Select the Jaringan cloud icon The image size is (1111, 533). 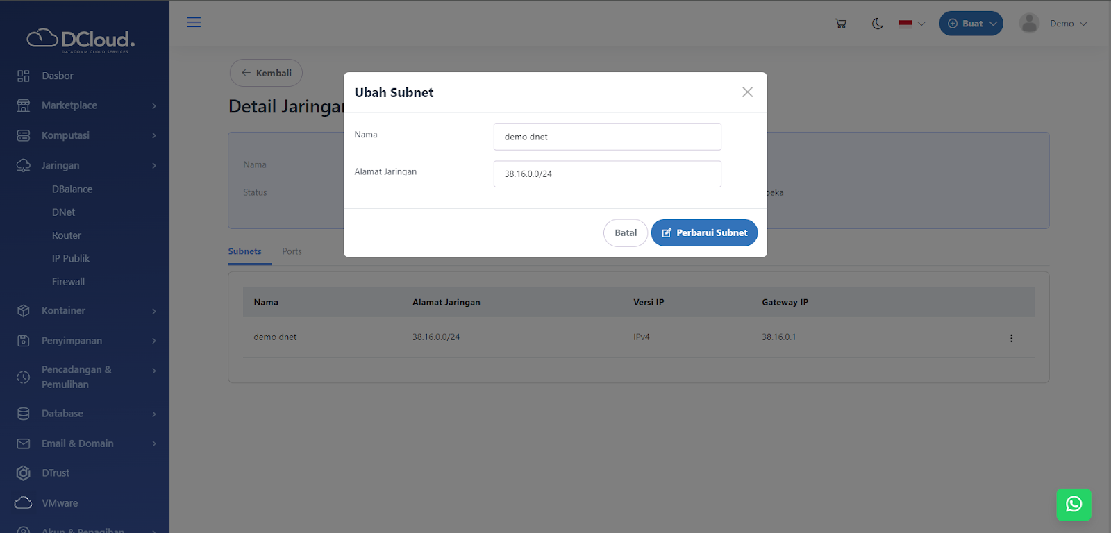pyautogui.click(x=23, y=165)
